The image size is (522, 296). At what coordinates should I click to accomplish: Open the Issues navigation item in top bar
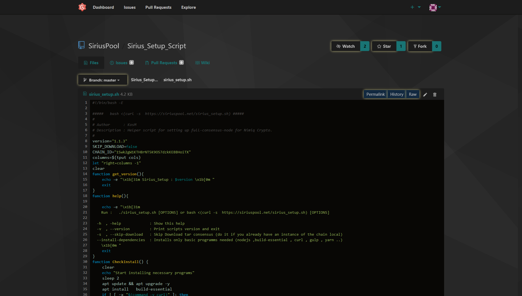[x=129, y=7]
